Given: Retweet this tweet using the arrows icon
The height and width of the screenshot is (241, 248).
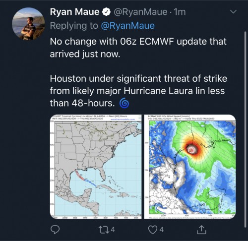Looking at the screenshot, I should click(x=104, y=230).
